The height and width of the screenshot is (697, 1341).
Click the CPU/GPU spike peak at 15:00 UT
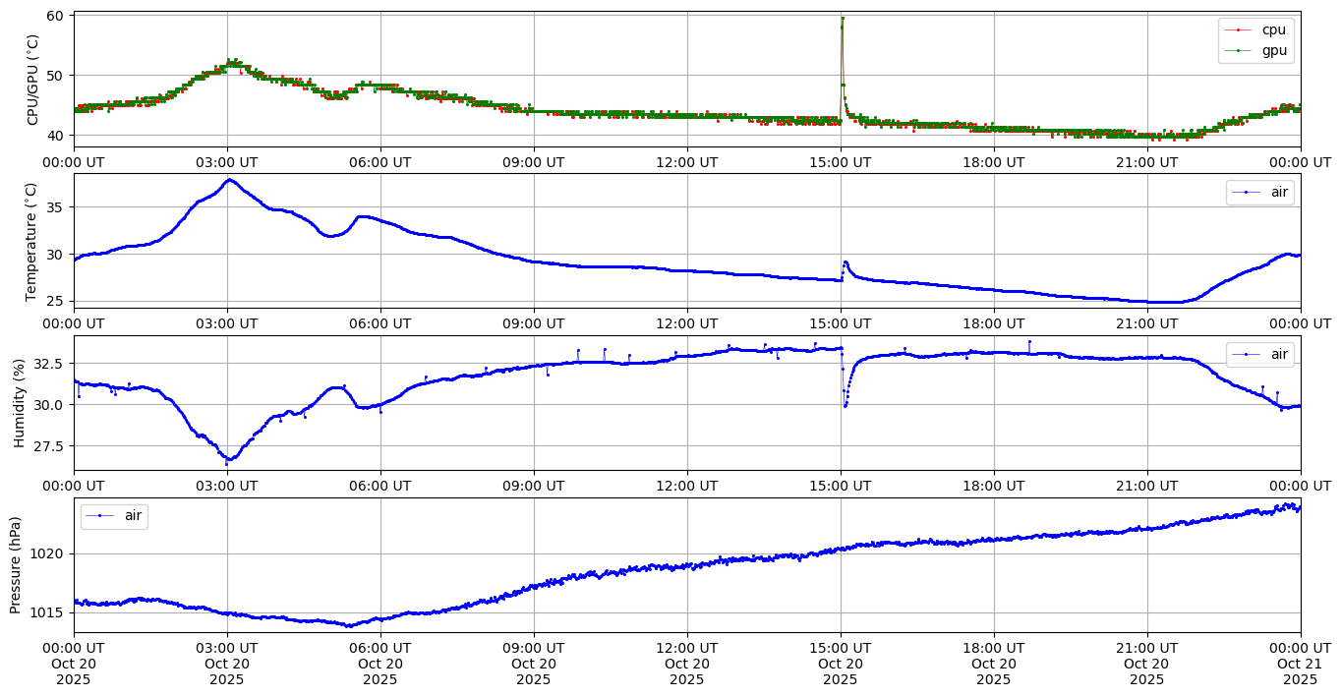coord(843,18)
